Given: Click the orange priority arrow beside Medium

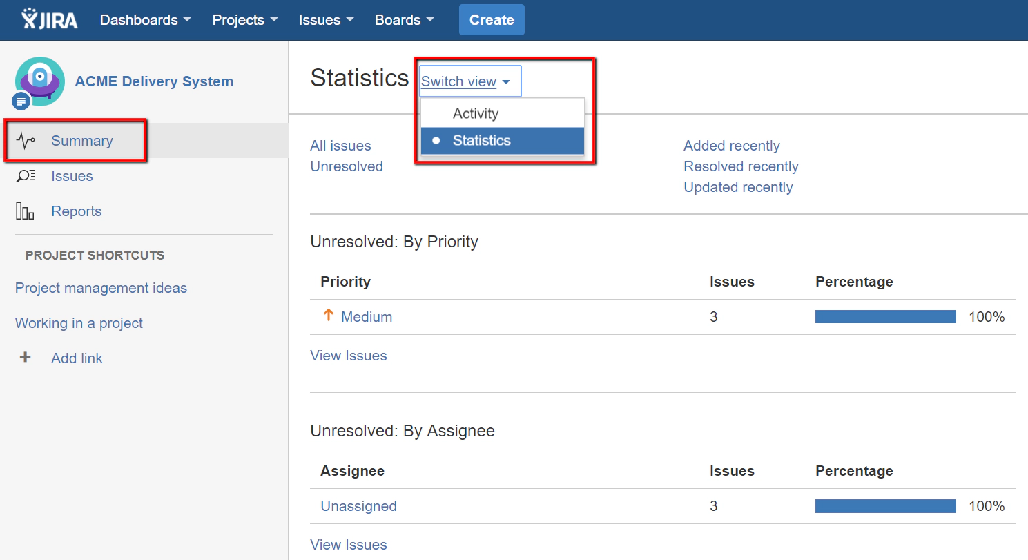Looking at the screenshot, I should pyautogui.click(x=327, y=316).
